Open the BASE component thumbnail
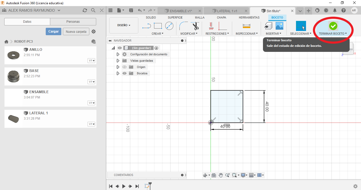The height and width of the screenshot is (190, 361). click(13, 76)
